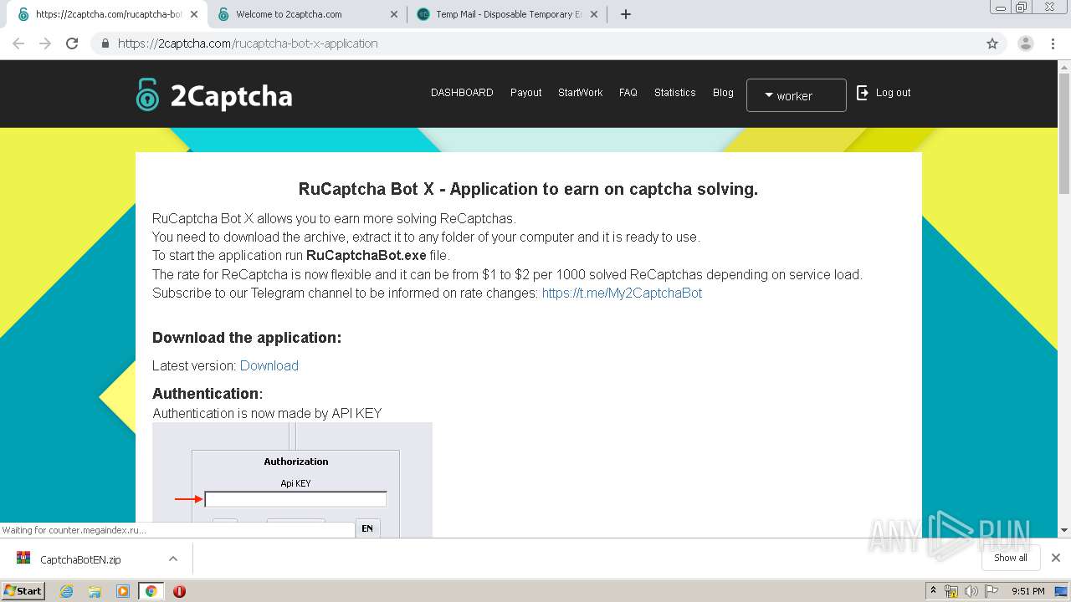
Task: Close the Temp Mail tab
Action: [594, 14]
